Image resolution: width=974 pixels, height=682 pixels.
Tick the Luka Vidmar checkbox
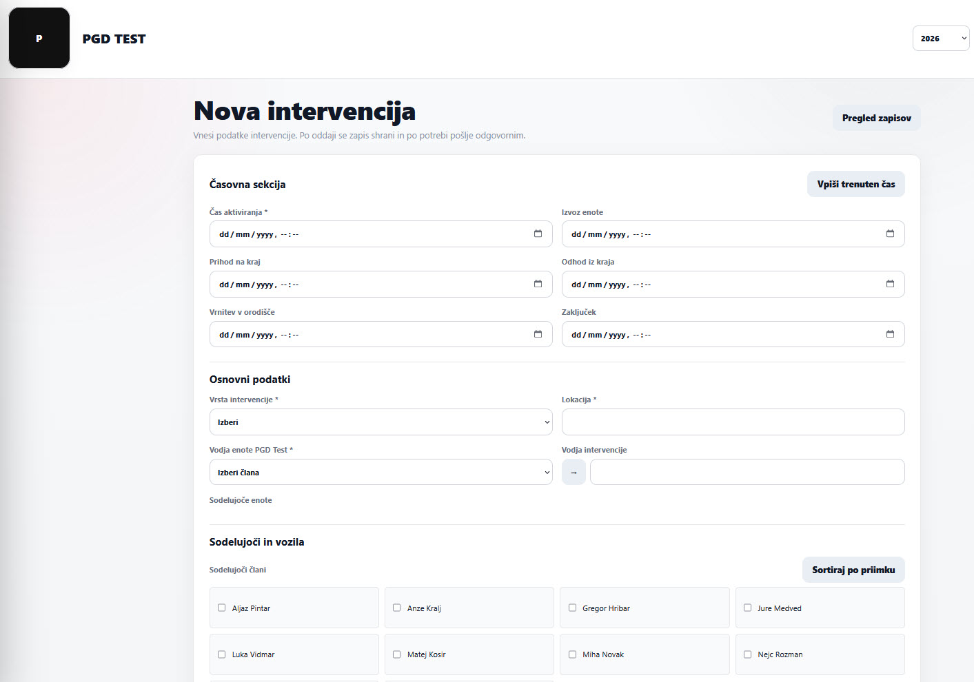pyautogui.click(x=222, y=654)
